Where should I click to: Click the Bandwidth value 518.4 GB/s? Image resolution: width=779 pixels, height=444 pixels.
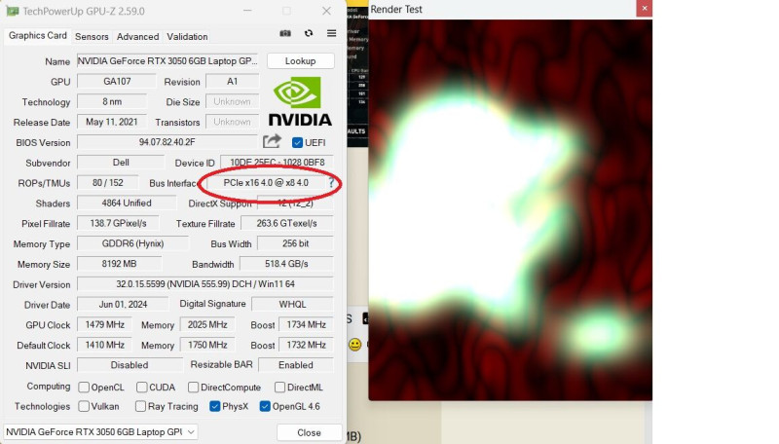286,264
